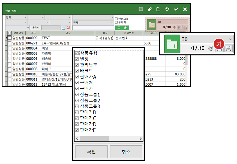Viewport: 237px width, 164px height.
Task: Click the popup scrollbar left arrow
Action: coord(77,138)
